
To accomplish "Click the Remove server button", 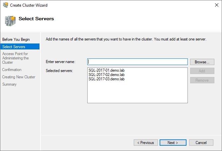I will pyautogui.click(x=202, y=80).
